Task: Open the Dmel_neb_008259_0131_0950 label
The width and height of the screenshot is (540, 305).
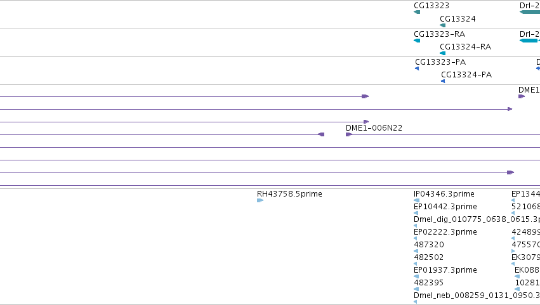Action: [477, 295]
